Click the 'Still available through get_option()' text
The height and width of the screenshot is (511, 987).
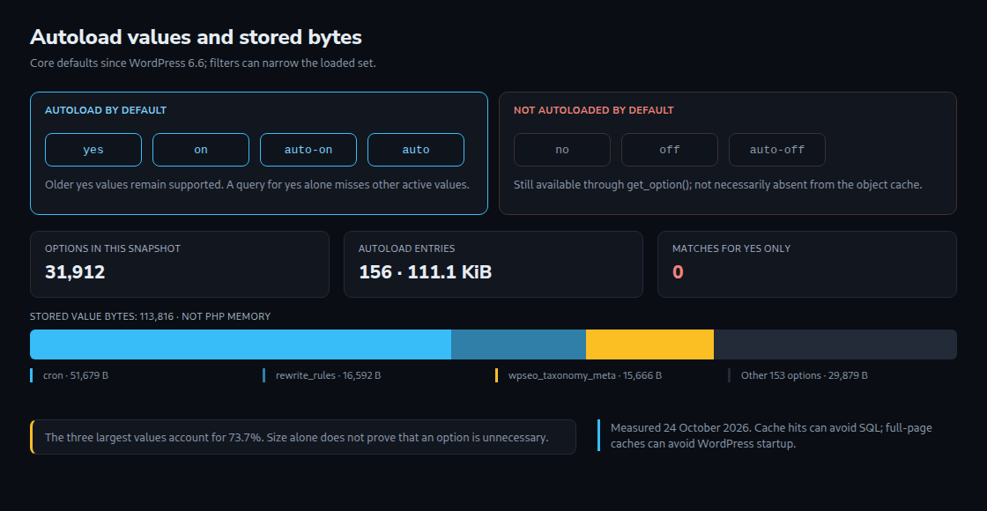[x=717, y=185]
